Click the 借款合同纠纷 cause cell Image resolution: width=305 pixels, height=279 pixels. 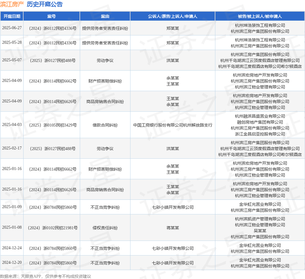pos(105,125)
